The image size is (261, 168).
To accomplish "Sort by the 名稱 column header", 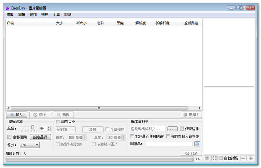I will (30, 23).
